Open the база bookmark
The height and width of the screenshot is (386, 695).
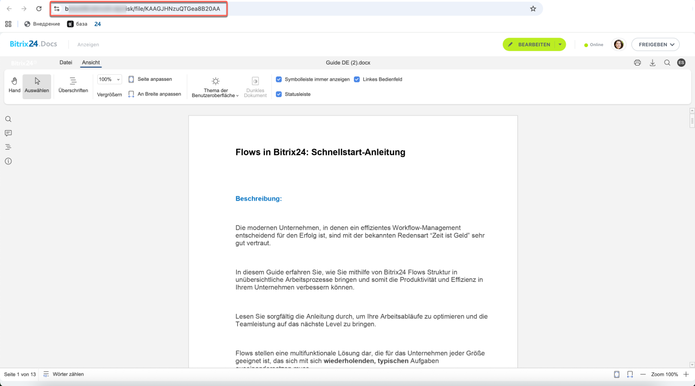click(77, 24)
